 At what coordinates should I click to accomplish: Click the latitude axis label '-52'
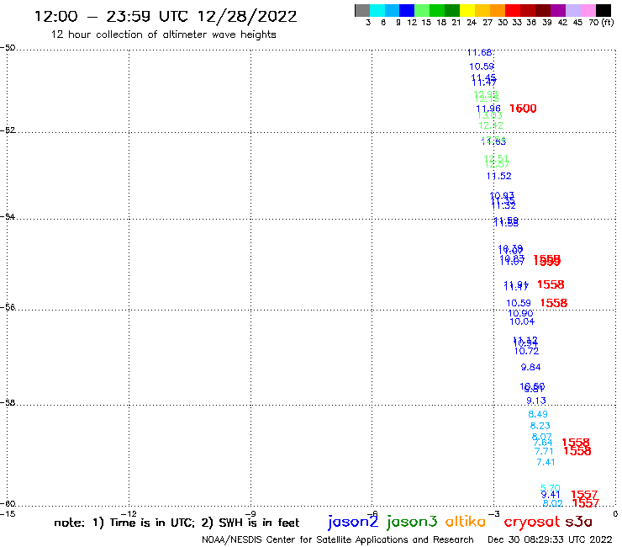[x=8, y=130]
